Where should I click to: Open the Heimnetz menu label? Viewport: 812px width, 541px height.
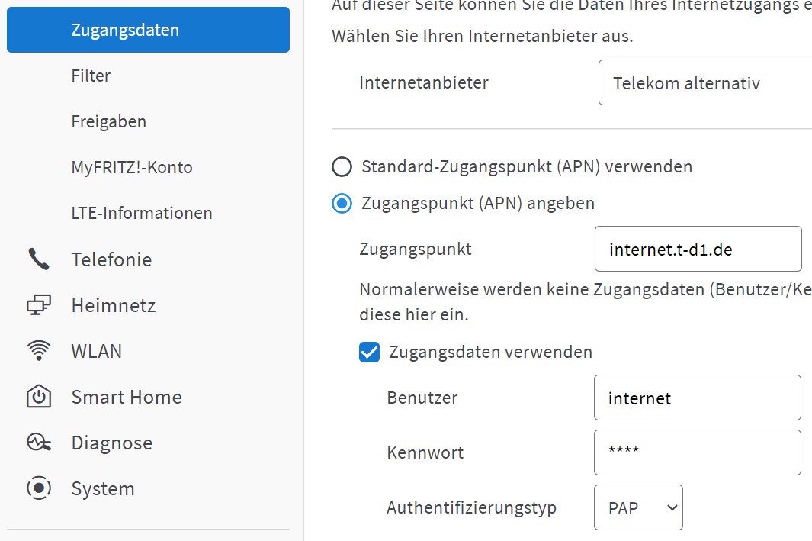[x=114, y=305]
